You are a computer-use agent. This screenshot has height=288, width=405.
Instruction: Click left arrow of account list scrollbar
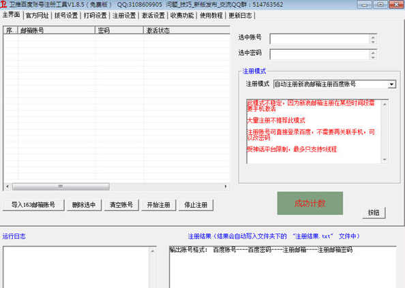pyautogui.click(x=7, y=186)
